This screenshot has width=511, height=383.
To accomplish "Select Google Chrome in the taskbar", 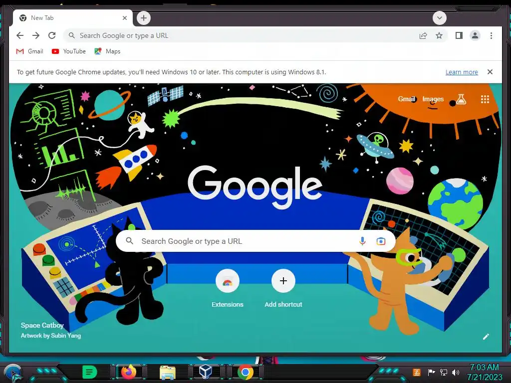I will (246, 372).
